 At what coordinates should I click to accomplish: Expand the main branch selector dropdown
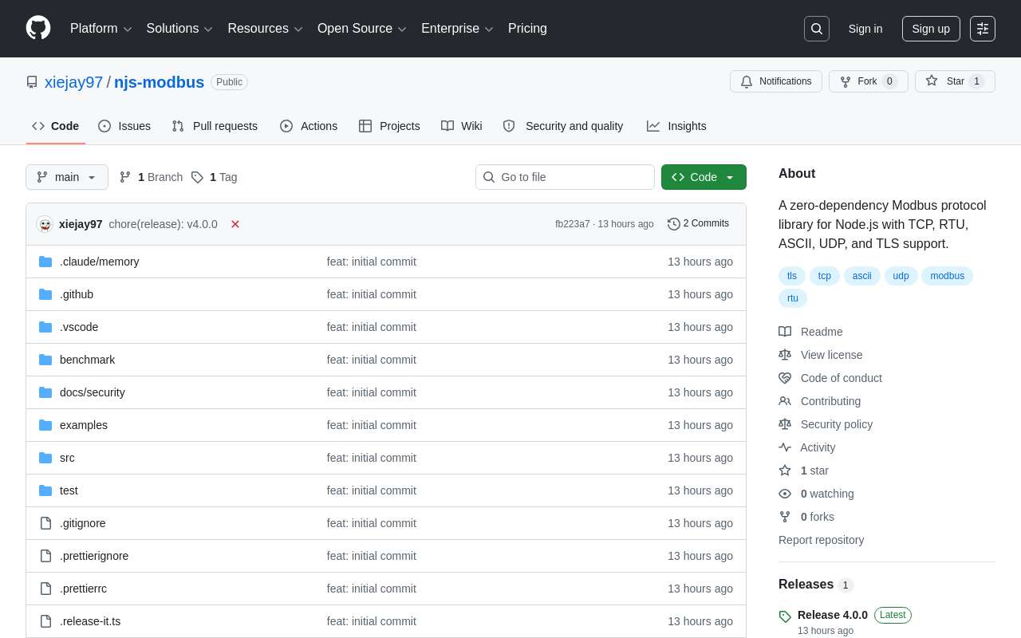pyautogui.click(x=67, y=177)
